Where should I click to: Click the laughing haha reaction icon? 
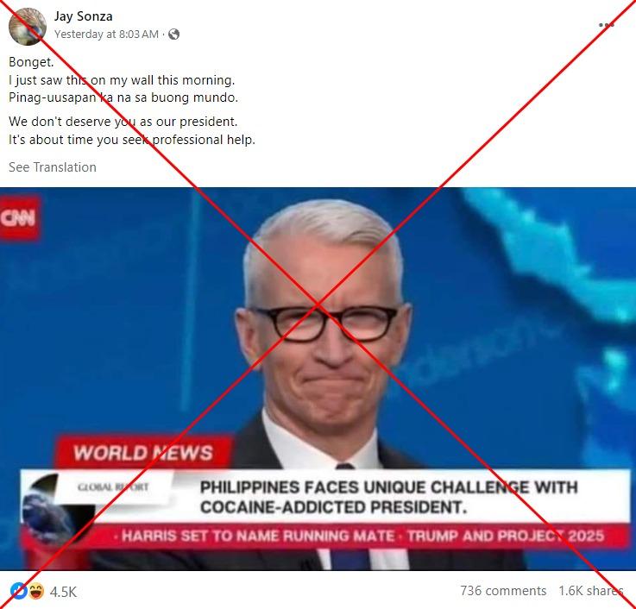pos(35,591)
